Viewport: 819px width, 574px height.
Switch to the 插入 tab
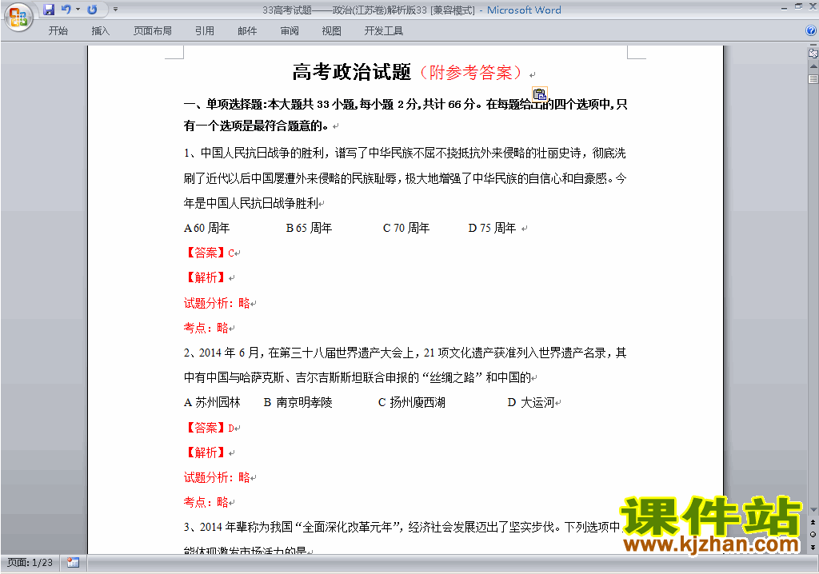100,31
